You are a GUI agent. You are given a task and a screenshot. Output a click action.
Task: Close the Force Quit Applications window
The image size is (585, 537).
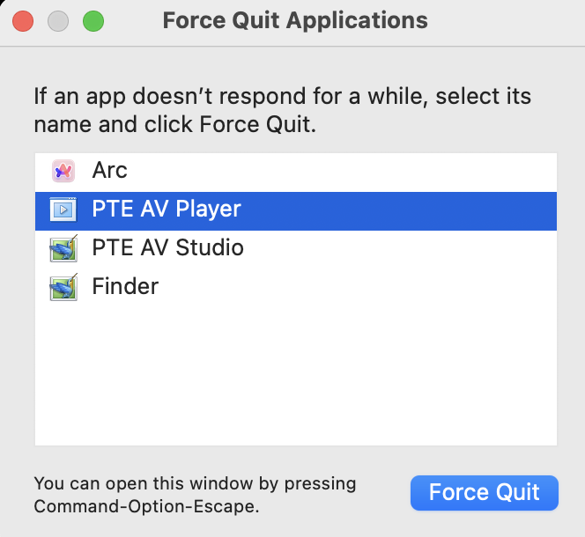23,21
